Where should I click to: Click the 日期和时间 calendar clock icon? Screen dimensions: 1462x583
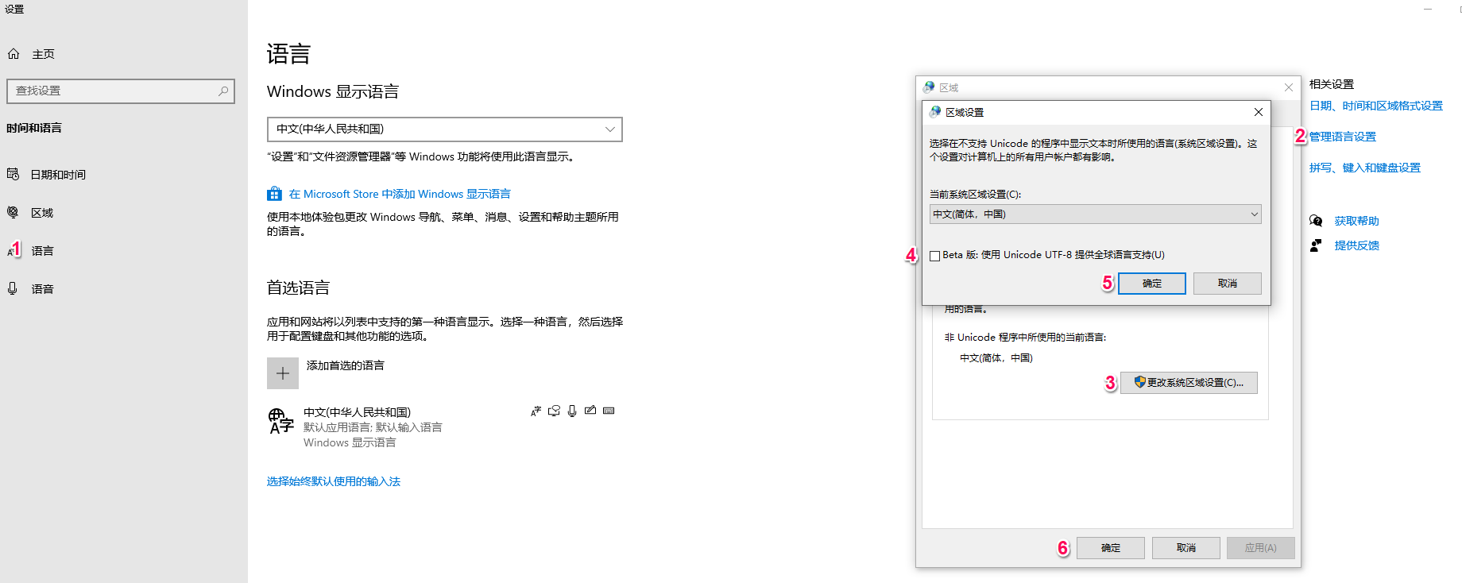pos(14,174)
